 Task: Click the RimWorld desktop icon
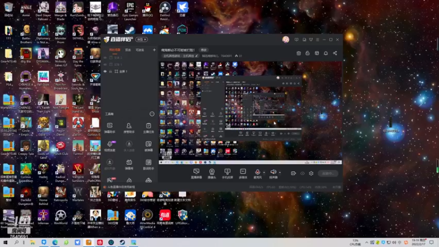click(x=60, y=217)
